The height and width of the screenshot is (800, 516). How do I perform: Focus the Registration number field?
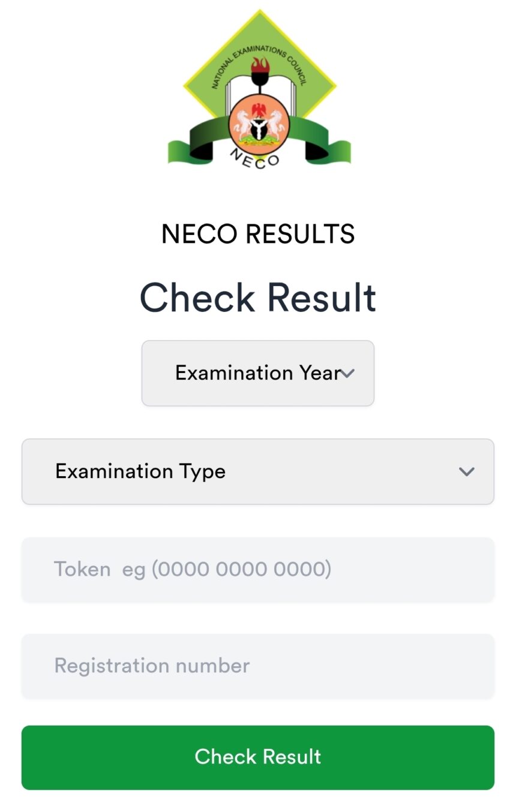(257, 666)
